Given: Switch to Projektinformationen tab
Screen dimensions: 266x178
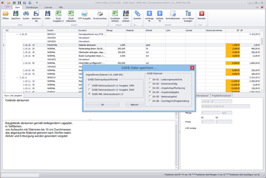Looking at the screenshot, I should pos(221,96).
